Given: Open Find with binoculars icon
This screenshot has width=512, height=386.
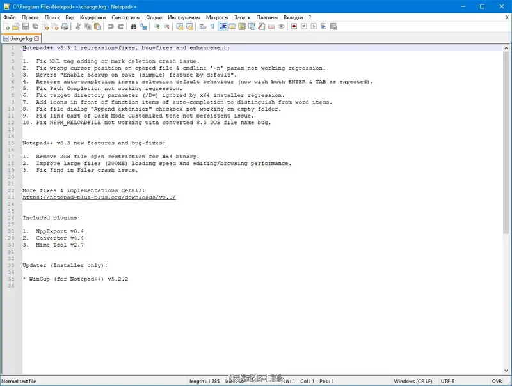Looking at the screenshot, I should coord(133,27).
